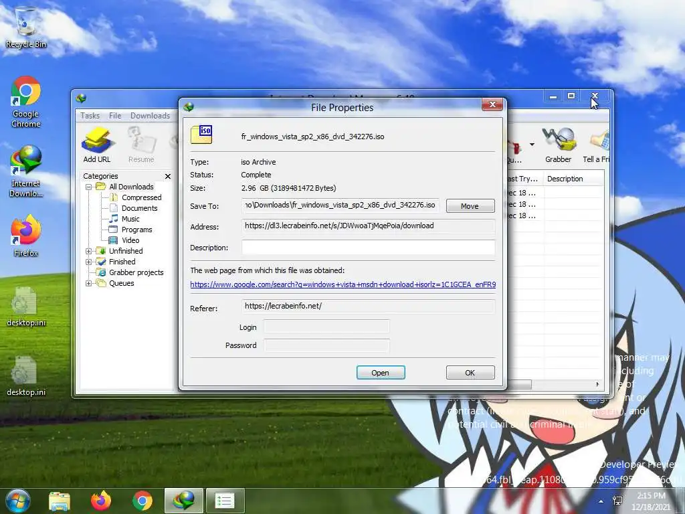Click the status text Complete
This screenshot has width=685, height=514.
point(256,175)
